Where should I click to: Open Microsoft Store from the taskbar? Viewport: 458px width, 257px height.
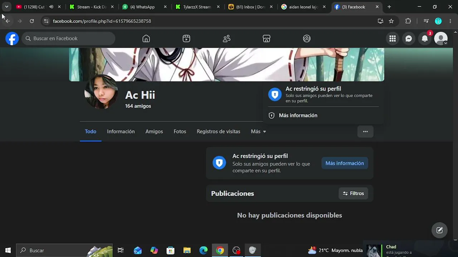170,251
